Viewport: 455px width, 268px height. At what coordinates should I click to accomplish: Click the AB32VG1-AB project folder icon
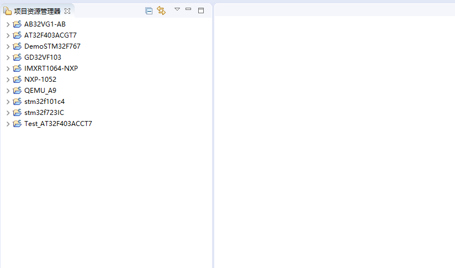coord(18,24)
